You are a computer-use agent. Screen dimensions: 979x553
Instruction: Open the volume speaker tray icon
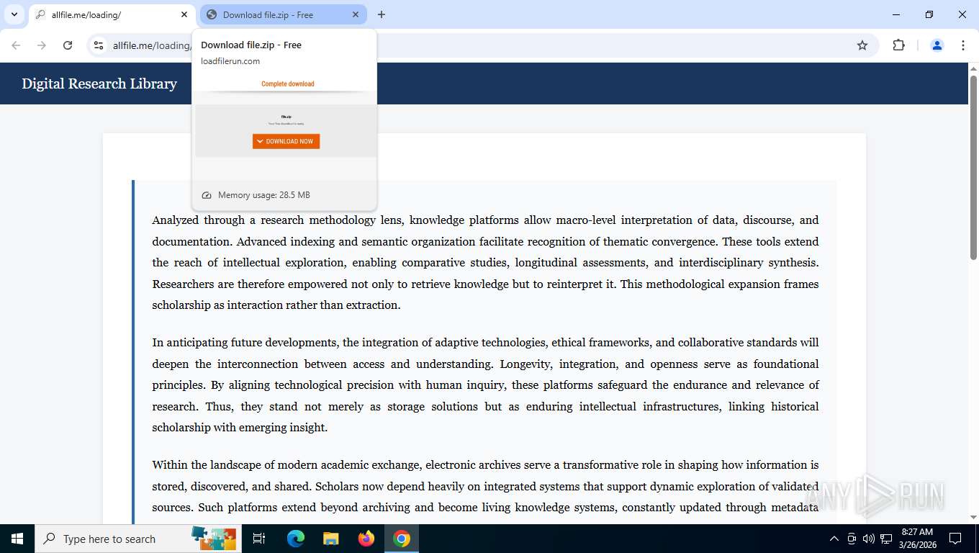coord(869,539)
